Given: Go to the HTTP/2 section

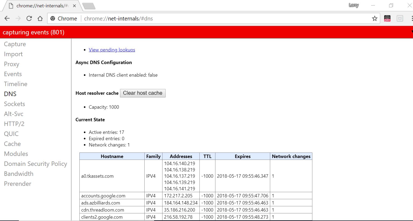Looking at the screenshot, I should tap(14, 124).
